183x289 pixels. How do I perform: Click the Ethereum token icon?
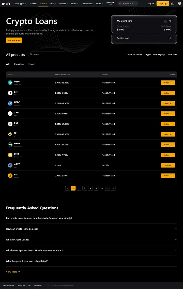point(10,93)
